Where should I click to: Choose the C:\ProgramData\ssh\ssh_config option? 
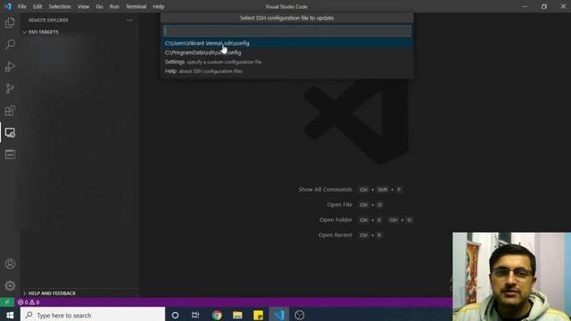[287, 53]
